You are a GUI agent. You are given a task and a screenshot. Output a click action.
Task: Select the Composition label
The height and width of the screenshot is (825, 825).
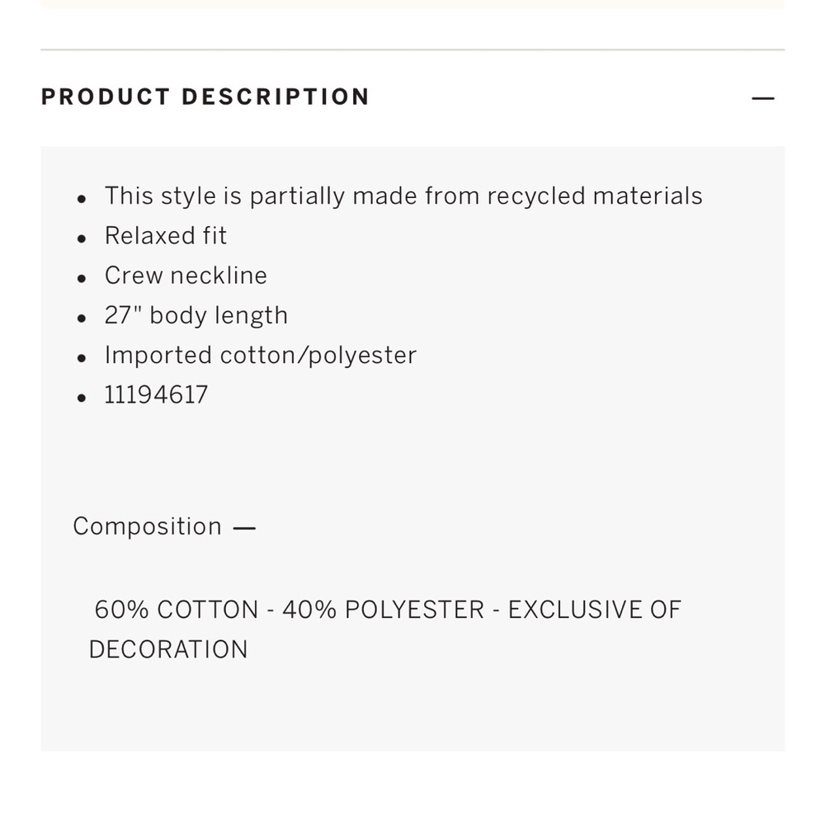(148, 526)
